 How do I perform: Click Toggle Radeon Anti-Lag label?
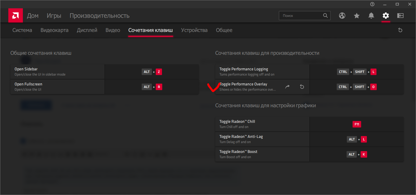click(241, 137)
